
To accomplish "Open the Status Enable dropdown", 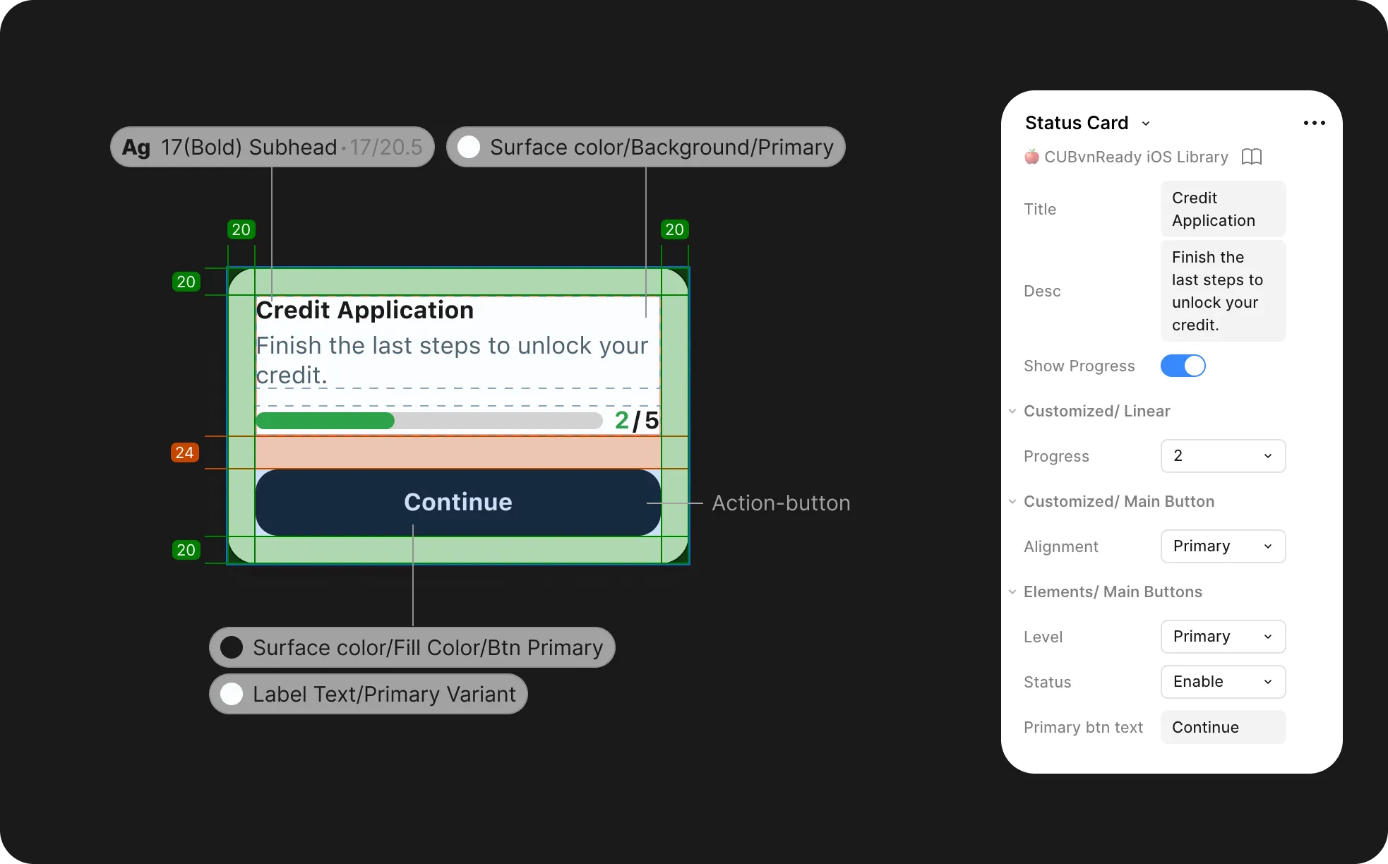I will (x=1223, y=682).
